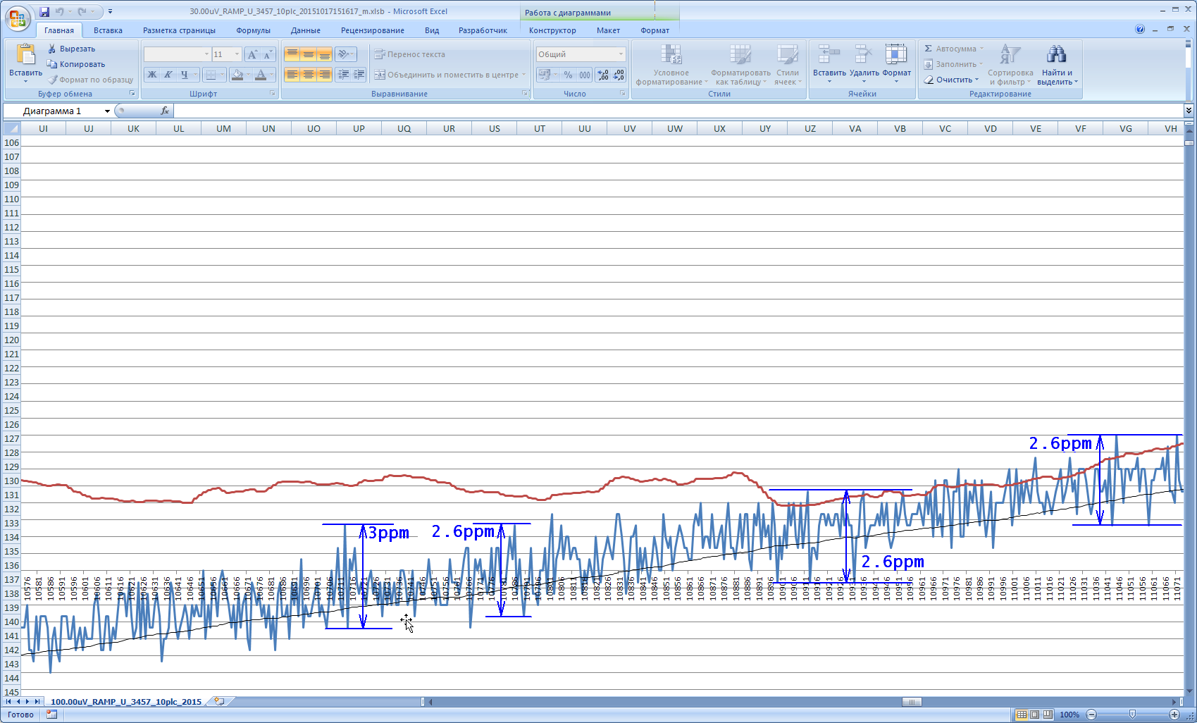Toggle center horizontal alignment
Viewport: 1197px width, 723px height.
pyautogui.click(x=309, y=75)
